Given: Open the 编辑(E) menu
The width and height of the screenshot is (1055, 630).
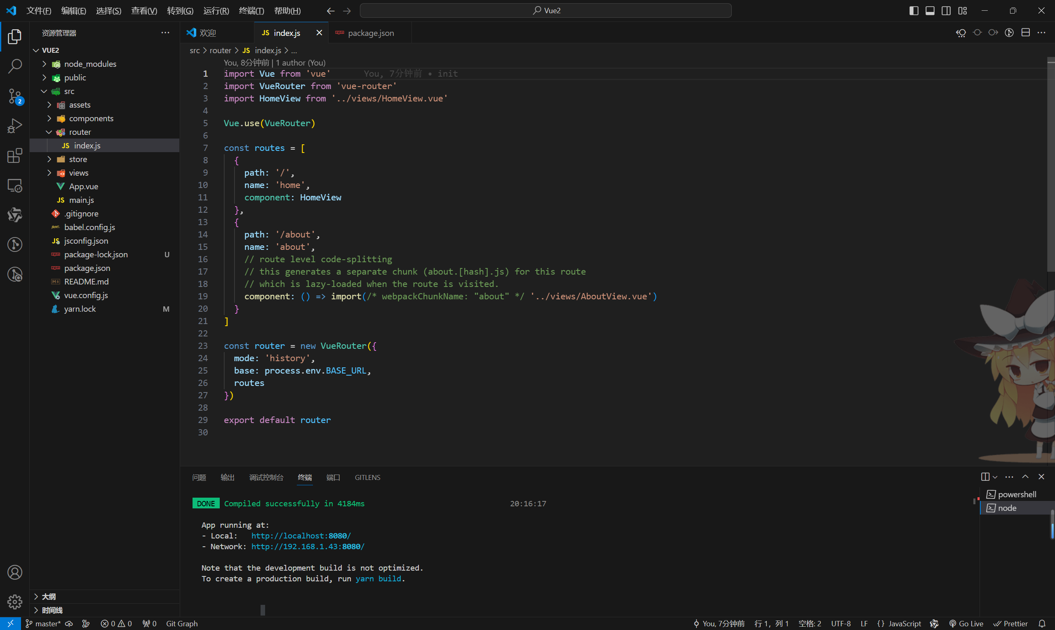Looking at the screenshot, I should 73,11.
